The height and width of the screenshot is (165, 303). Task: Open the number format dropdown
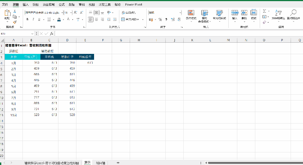coord(180,13)
